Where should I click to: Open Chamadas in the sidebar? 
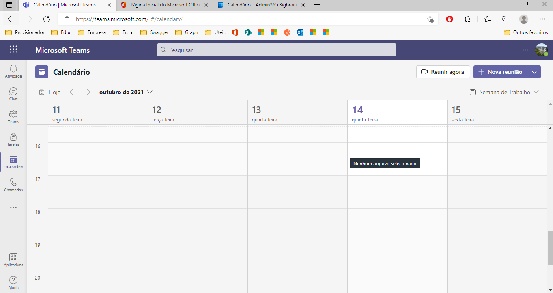13,185
